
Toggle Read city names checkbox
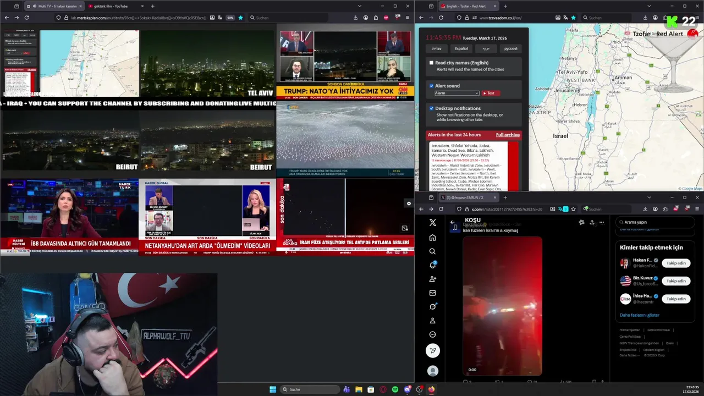[431, 63]
